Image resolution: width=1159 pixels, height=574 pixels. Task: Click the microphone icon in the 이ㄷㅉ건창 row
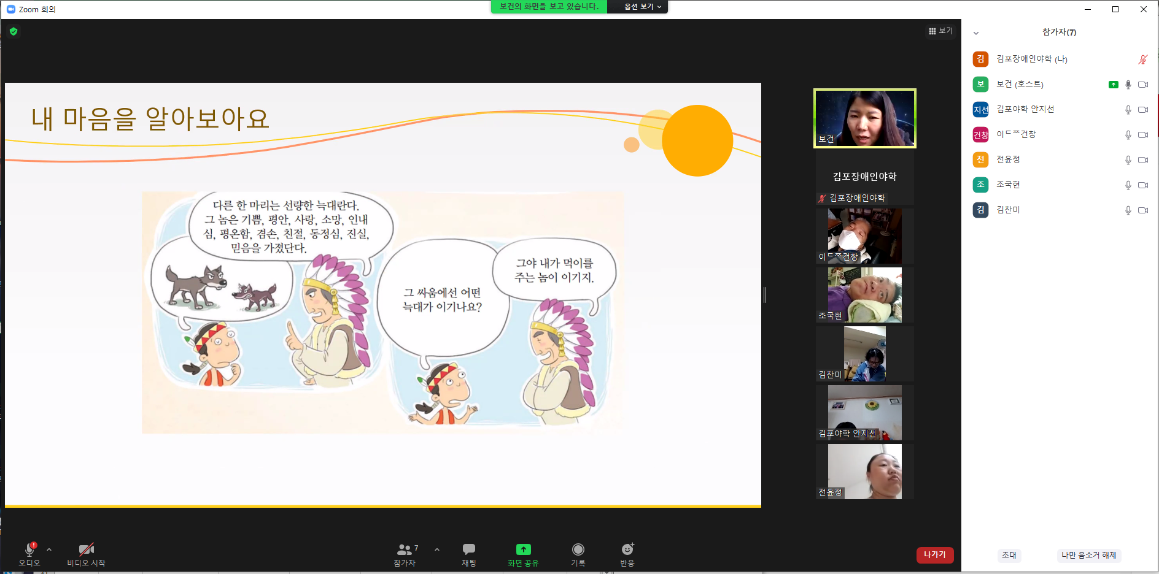tap(1128, 135)
